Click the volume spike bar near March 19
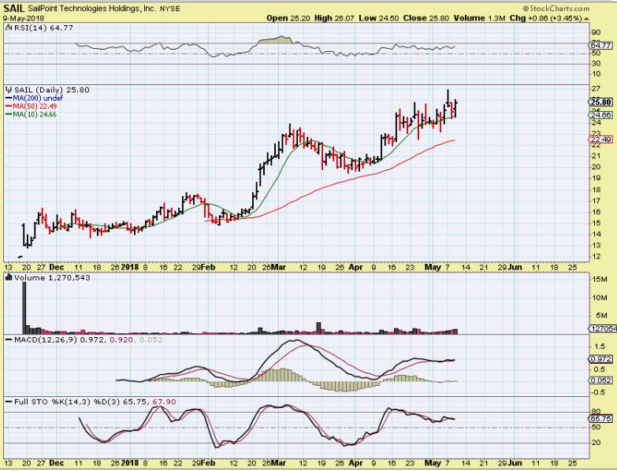Image resolution: width=617 pixels, height=471 pixels. [x=318, y=328]
